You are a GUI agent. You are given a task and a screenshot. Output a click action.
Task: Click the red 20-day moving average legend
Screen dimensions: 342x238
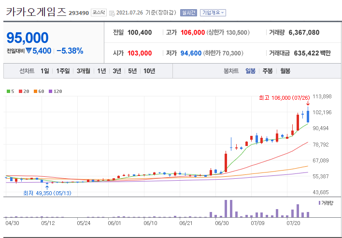24,92
